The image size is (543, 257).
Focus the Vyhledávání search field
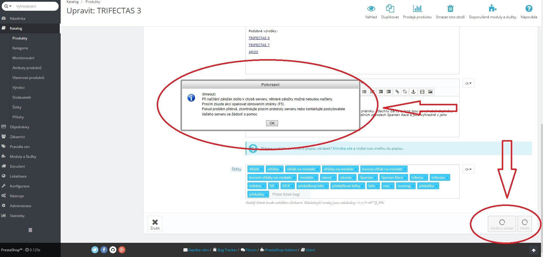(x=36, y=6)
